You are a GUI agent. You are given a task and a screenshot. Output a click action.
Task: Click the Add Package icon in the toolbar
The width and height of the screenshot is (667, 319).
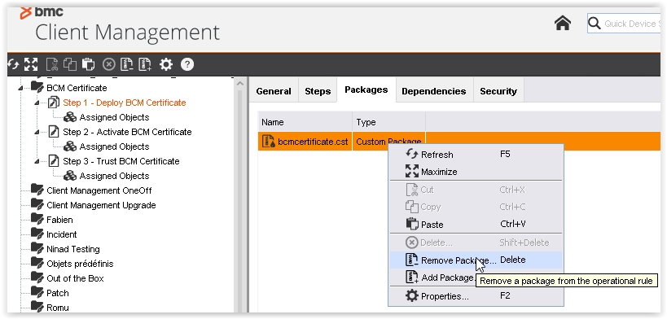point(145,64)
